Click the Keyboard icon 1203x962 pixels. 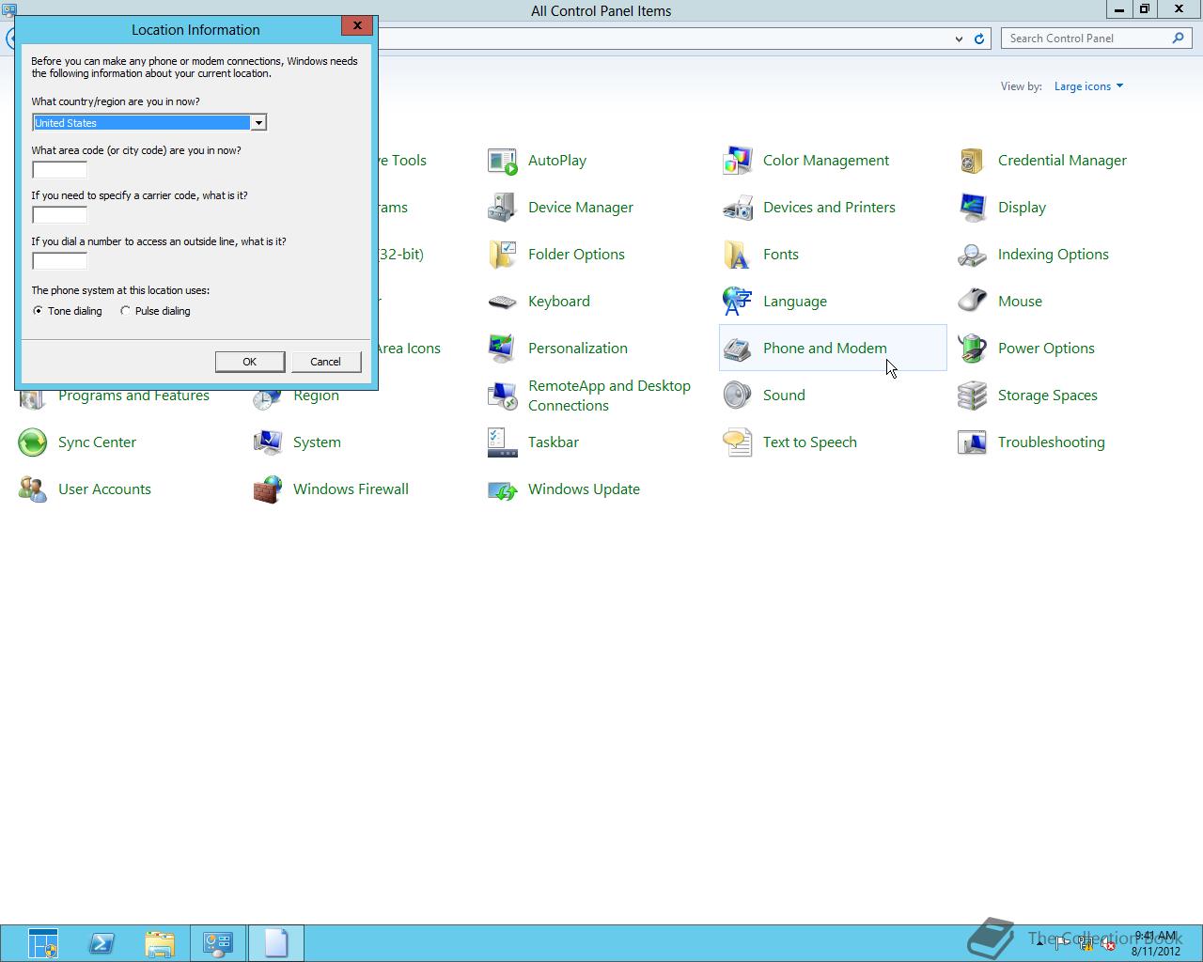tap(503, 302)
